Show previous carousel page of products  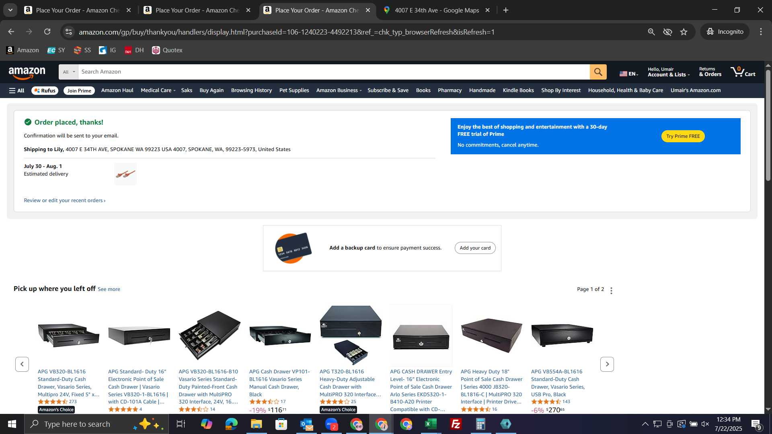[x=22, y=364]
